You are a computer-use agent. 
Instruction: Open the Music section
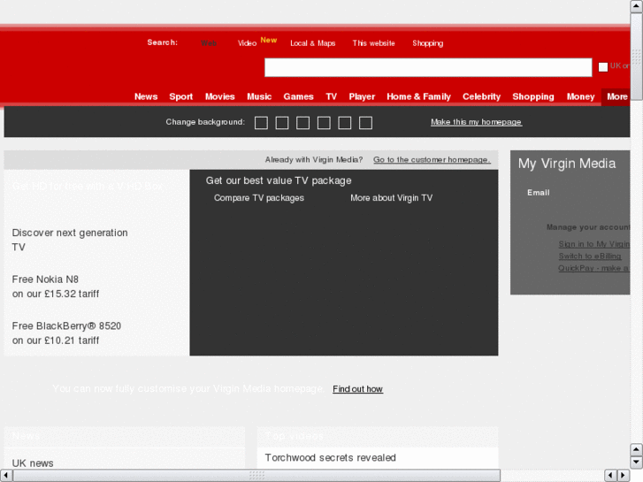point(259,96)
